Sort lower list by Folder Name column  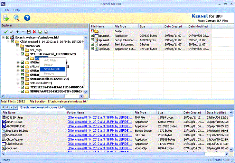pyautogui.click(x=100, y=112)
